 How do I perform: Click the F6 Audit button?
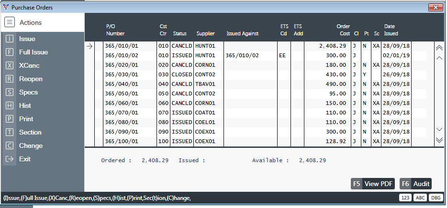(x=415, y=184)
